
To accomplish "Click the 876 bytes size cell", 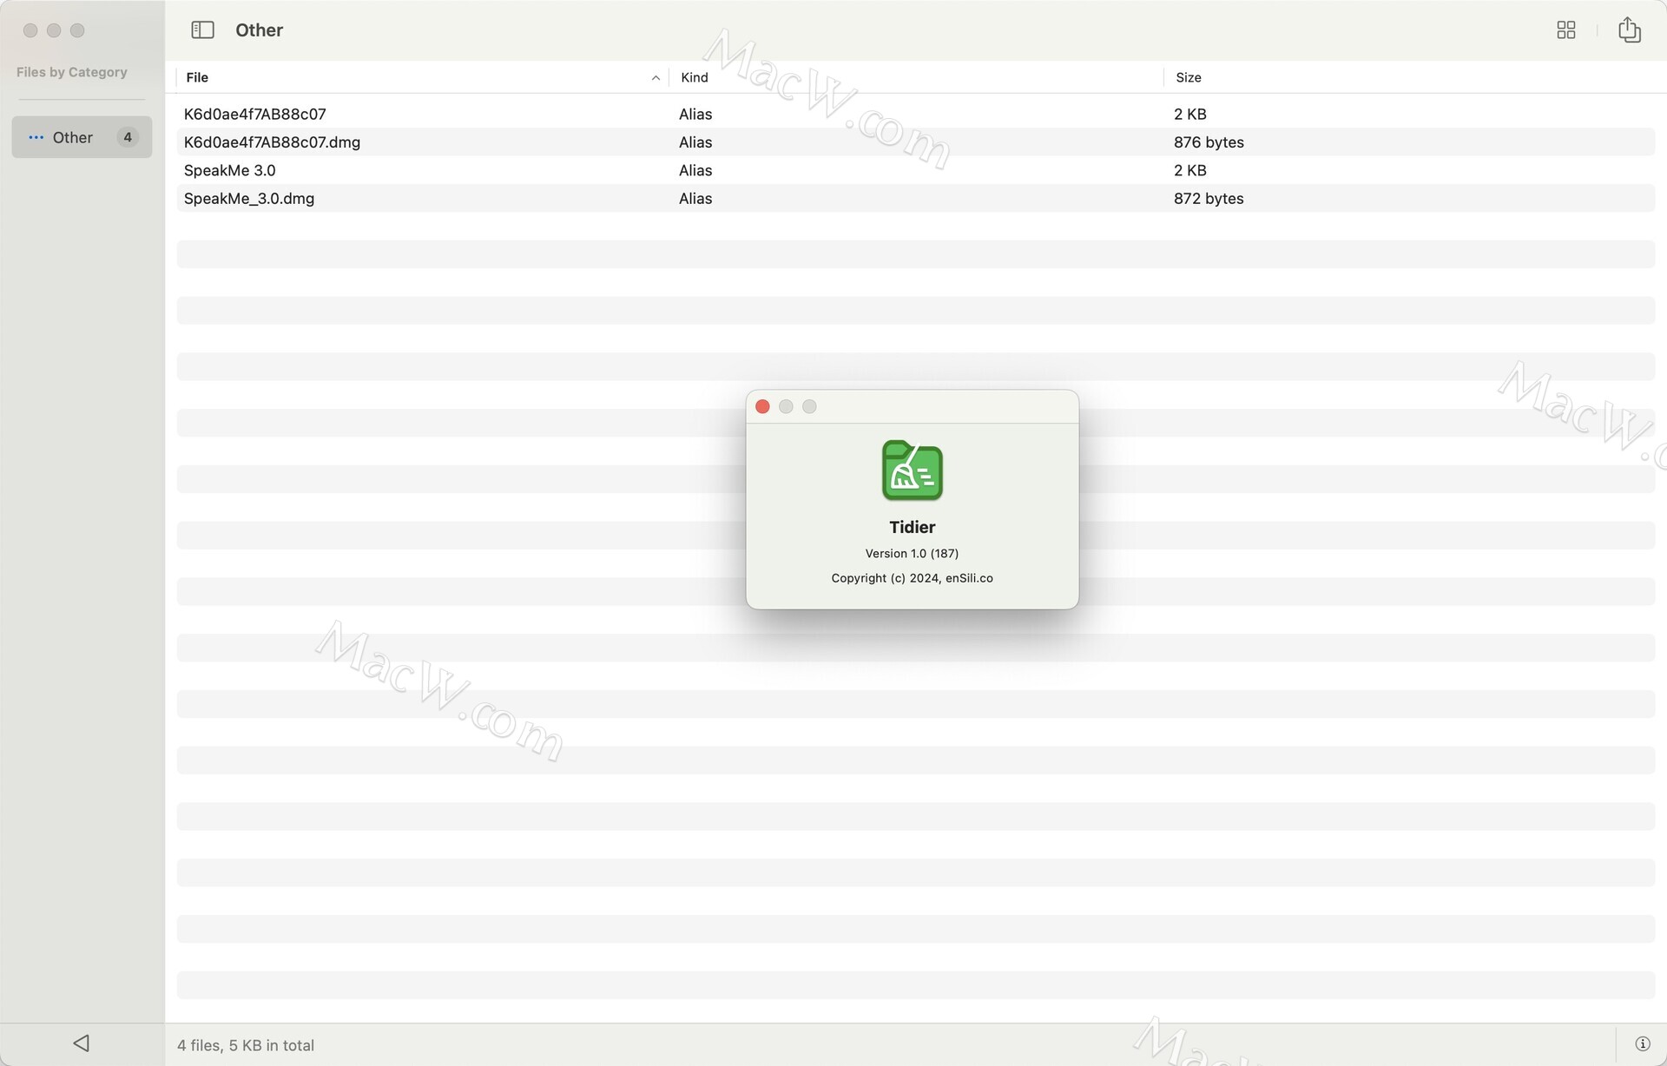I will pyautogui.click(x=1209, y=142).
